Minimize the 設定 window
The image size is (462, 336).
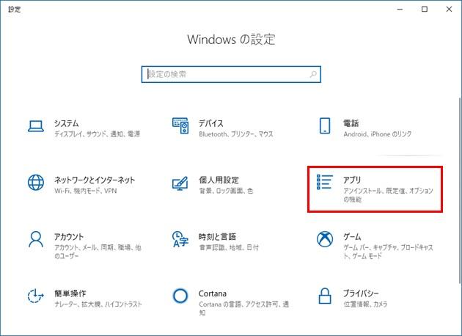(x=400, y=9)
